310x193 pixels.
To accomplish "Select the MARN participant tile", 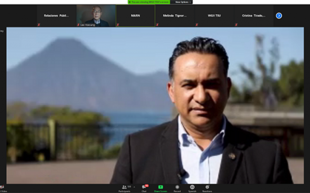I will point(135,16).
